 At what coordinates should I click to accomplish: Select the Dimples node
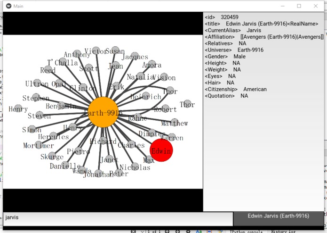click(152, 133)
